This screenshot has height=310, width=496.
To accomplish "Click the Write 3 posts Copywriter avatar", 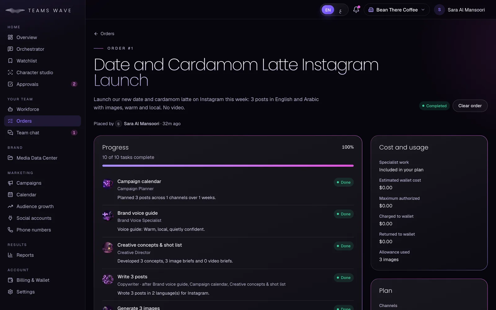I will [108, 279].
